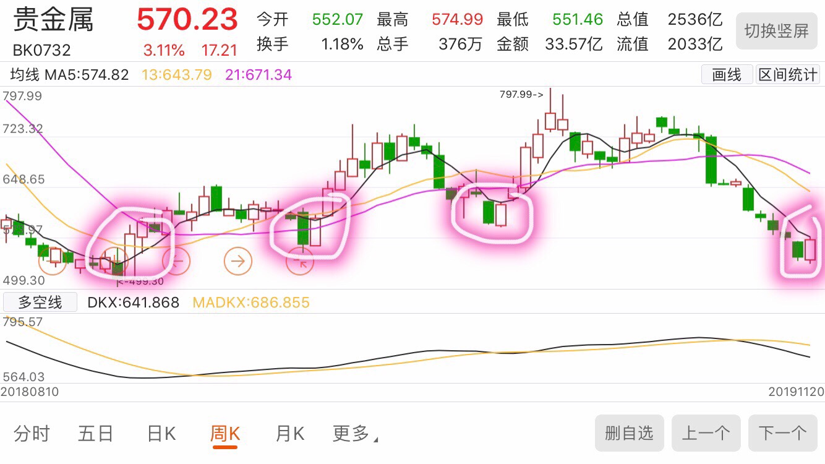825x464 pixels.
Task: Toggle the orange MADKX:686.855 indicator label
Action: (x=251, y=303)
